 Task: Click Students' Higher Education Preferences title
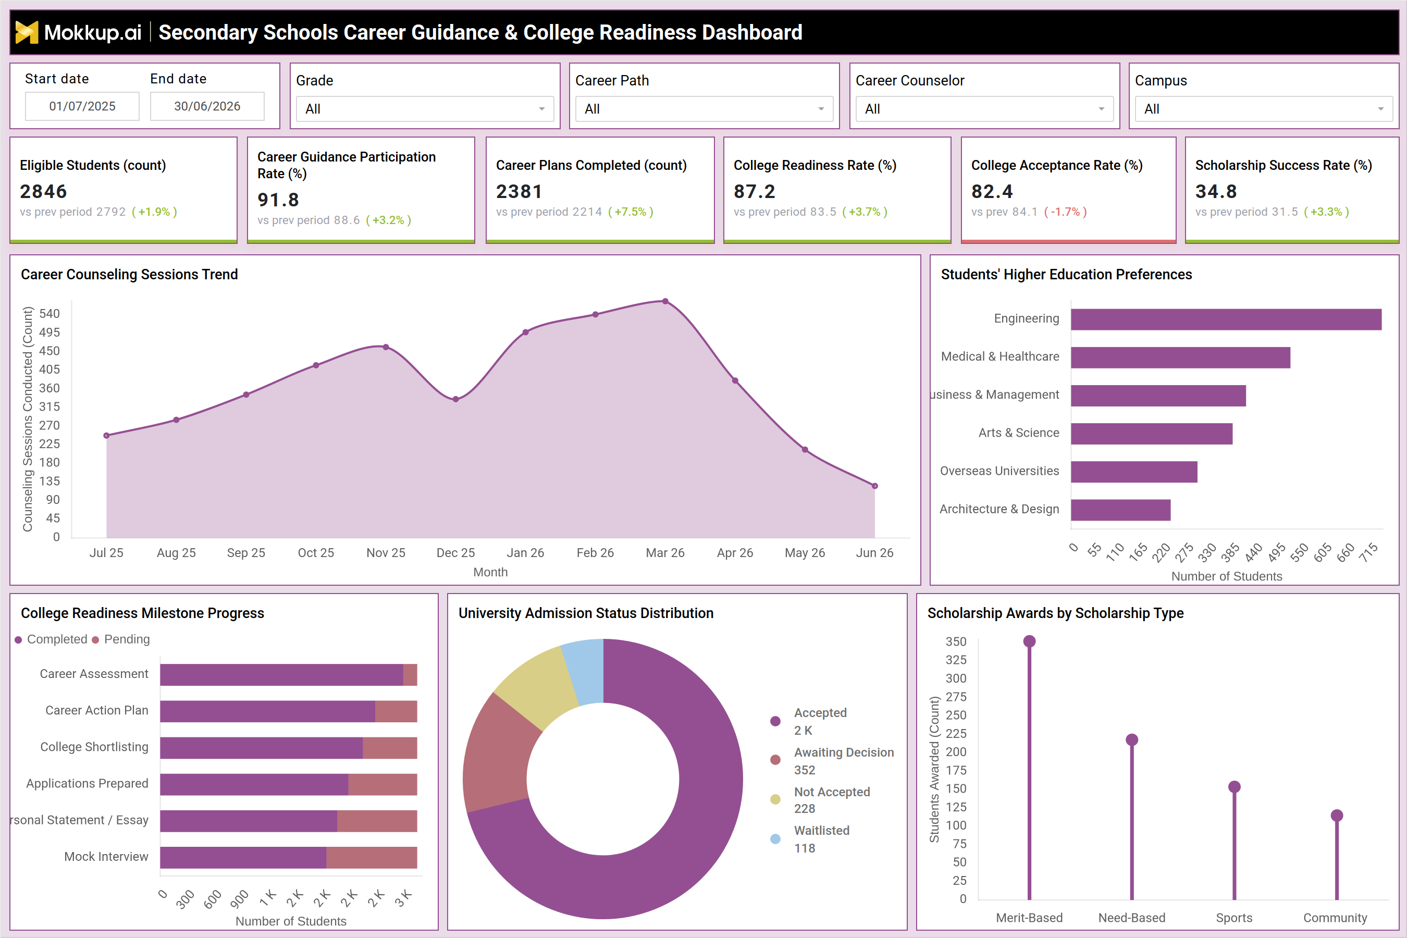point(1066,275)
